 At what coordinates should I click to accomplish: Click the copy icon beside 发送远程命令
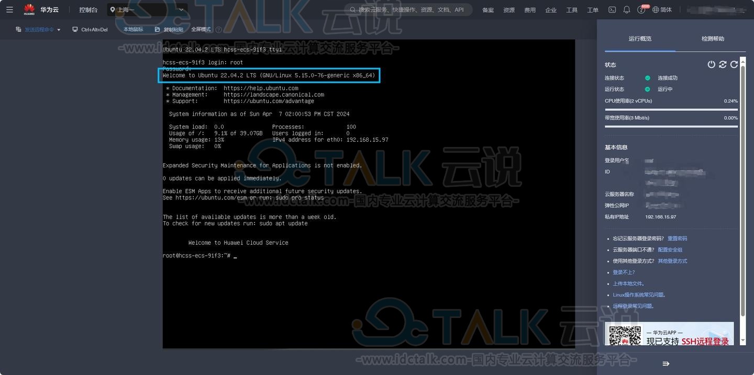(x=18, y=30)
